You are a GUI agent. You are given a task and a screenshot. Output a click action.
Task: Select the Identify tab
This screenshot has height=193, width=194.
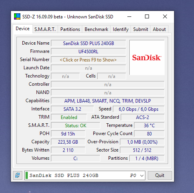click(x=121, y=29)
